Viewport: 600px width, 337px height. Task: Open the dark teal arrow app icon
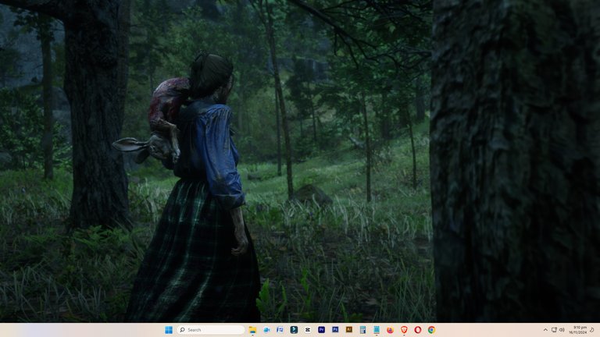pos(294,330)
